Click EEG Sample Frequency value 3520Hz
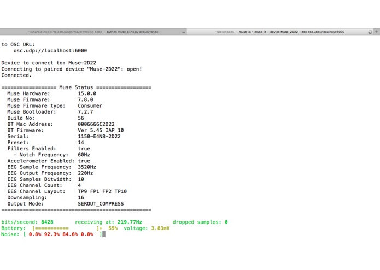The width and height of the screenshot is (380, 270). click(x=87, y=167)
